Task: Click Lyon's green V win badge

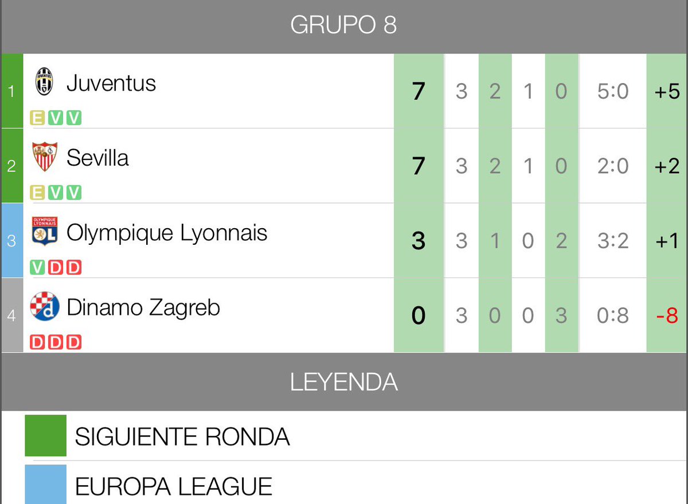Action: click(x=37, y=268)
